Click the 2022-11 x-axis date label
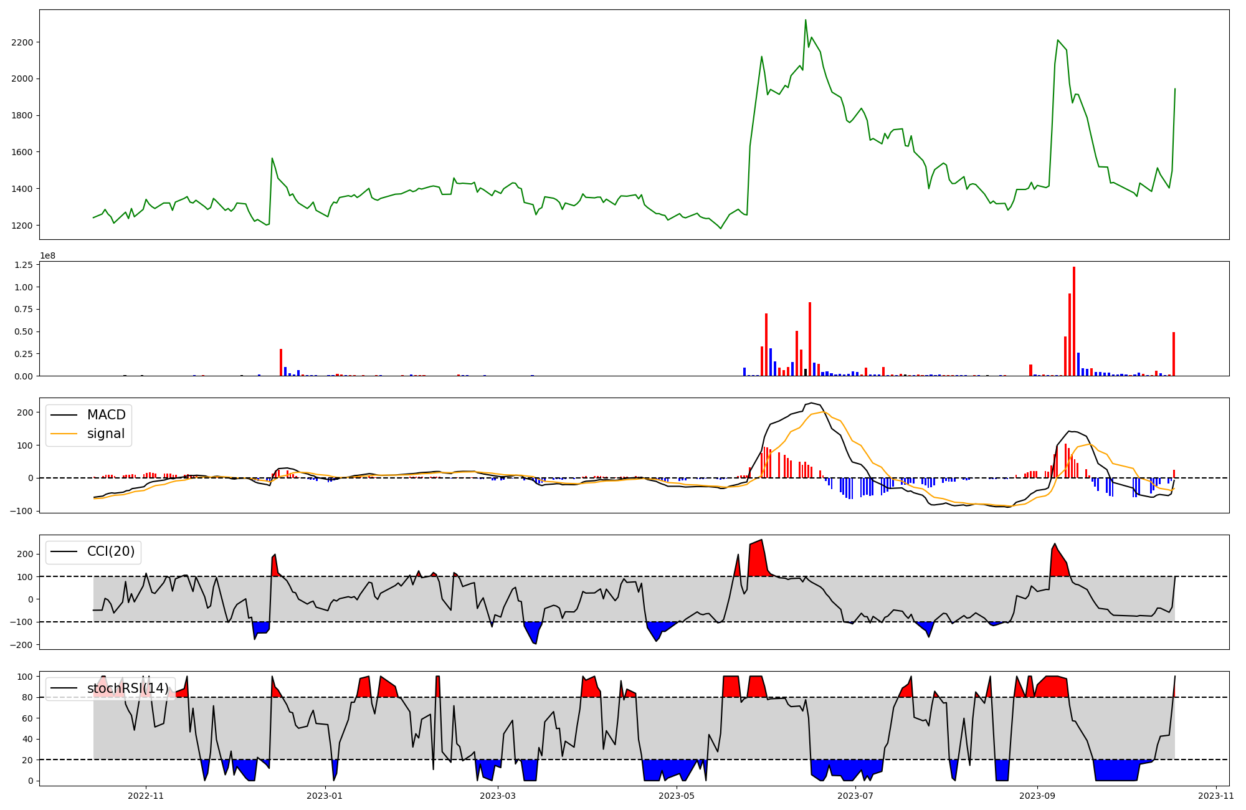 click(145, 795)
